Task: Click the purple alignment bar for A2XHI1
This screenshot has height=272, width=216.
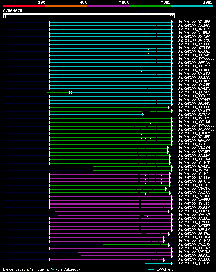Action: click(x=110, y=174)
